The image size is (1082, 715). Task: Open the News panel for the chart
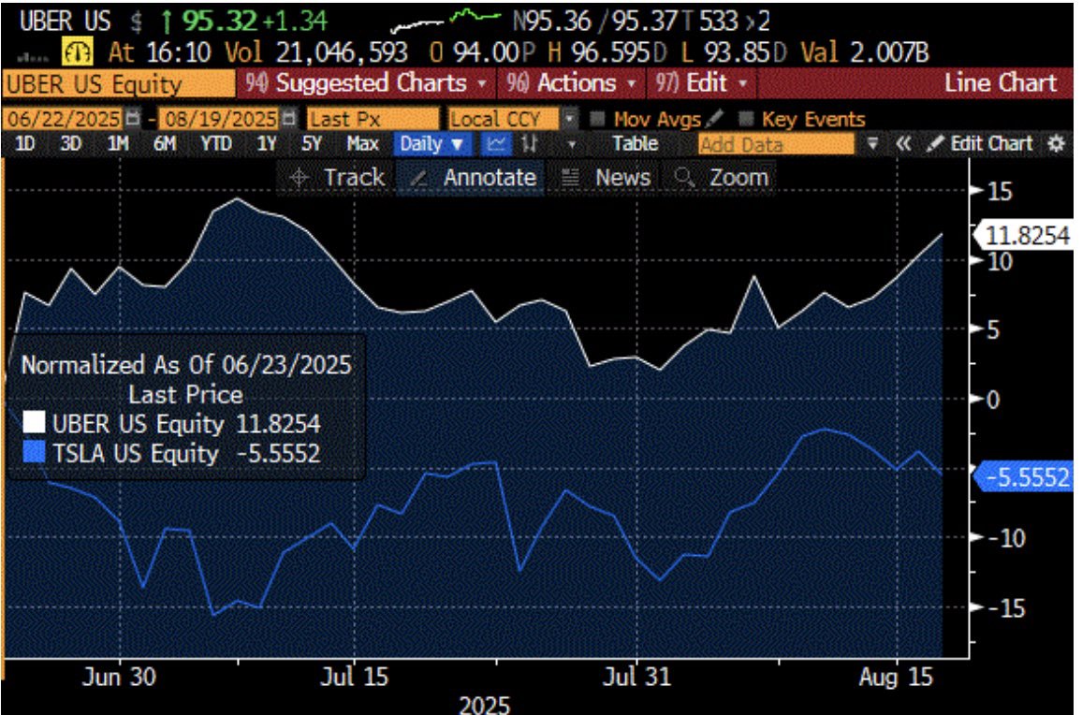606,178
